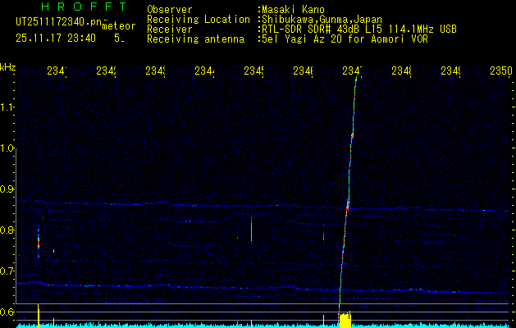Select the 2350 time marker
The height and width of the screenshot is (328, 516).
500,71
